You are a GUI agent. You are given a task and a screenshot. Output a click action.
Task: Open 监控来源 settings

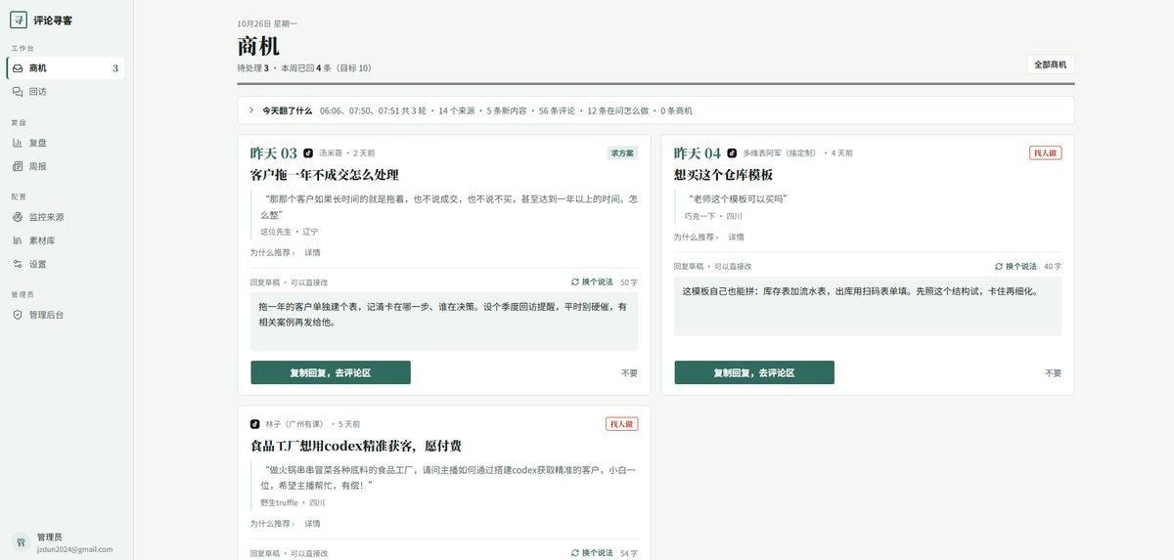pyautogui.click(x=65, y=217)
